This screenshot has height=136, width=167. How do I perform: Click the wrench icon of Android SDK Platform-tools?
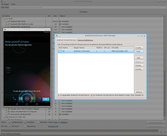[9, 24]
